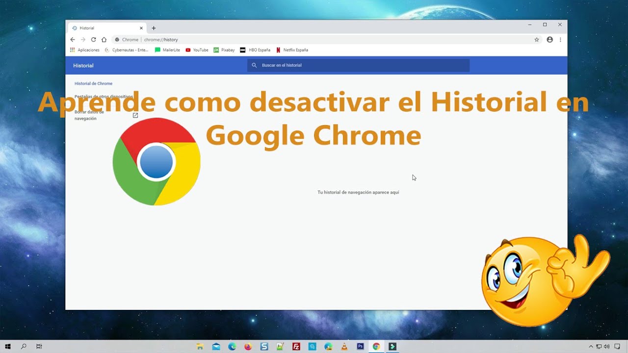The image size is (628, 353).
Task: Open the YouTube bookmark
Action: 197,50
